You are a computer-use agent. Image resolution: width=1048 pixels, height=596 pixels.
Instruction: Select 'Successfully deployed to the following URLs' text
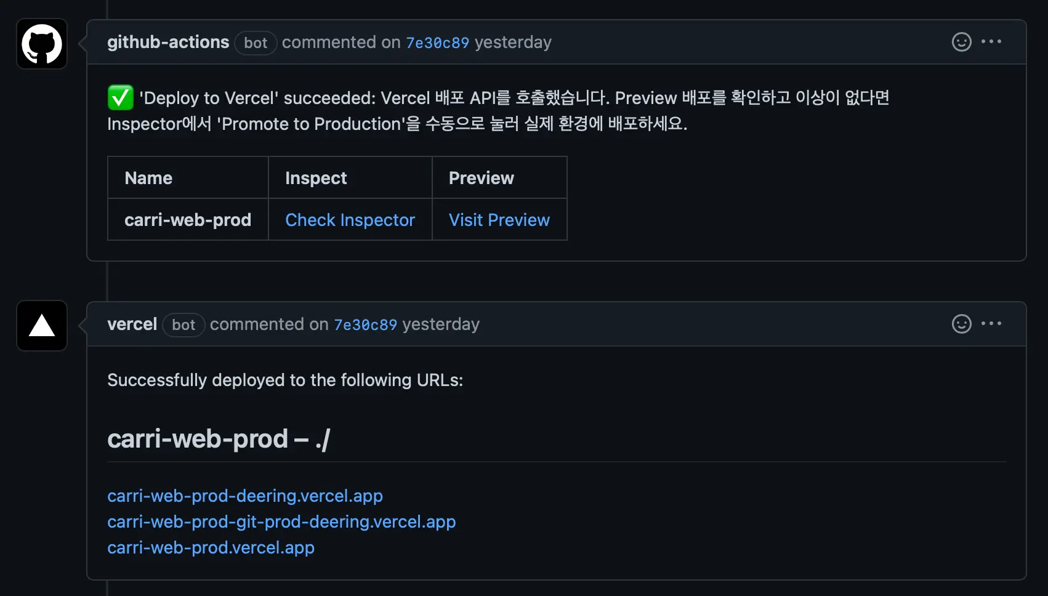285,380
